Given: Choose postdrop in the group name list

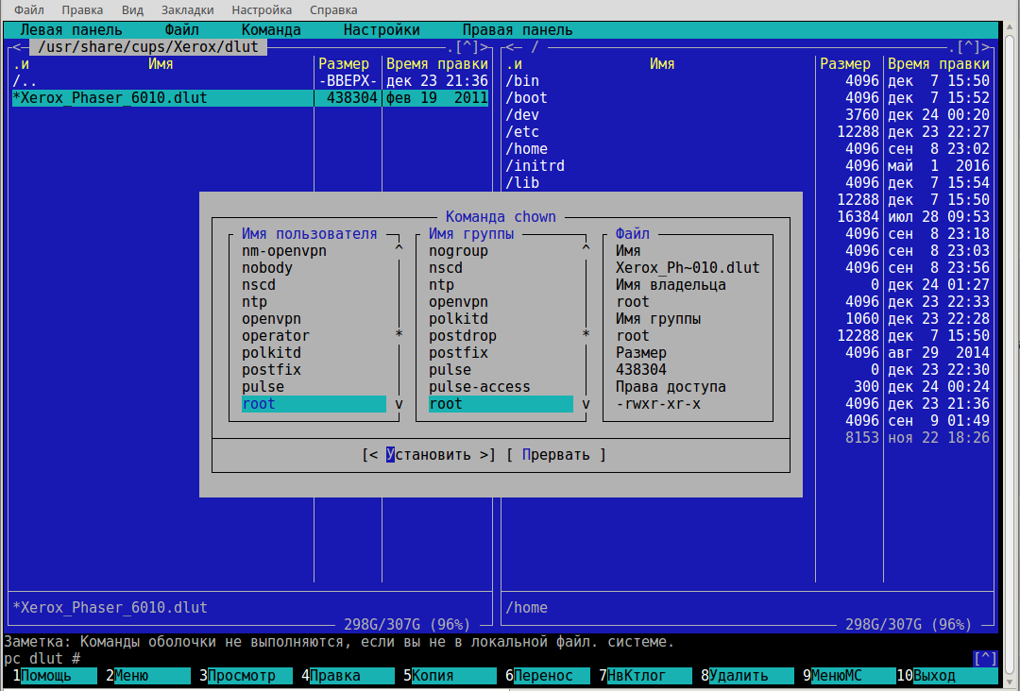Looking at the screenshot, I should (x=463, y=336).
